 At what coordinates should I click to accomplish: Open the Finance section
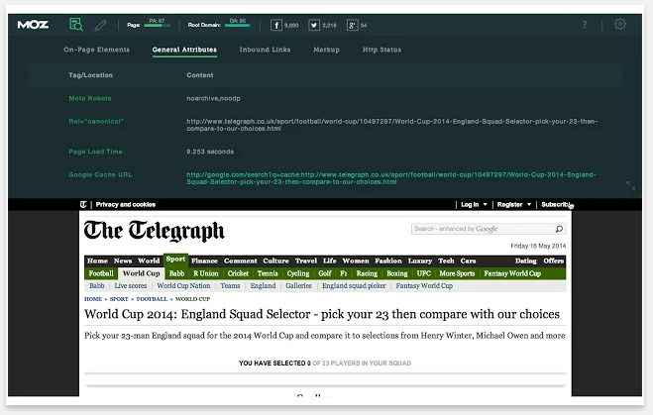[x=204, y=261]
